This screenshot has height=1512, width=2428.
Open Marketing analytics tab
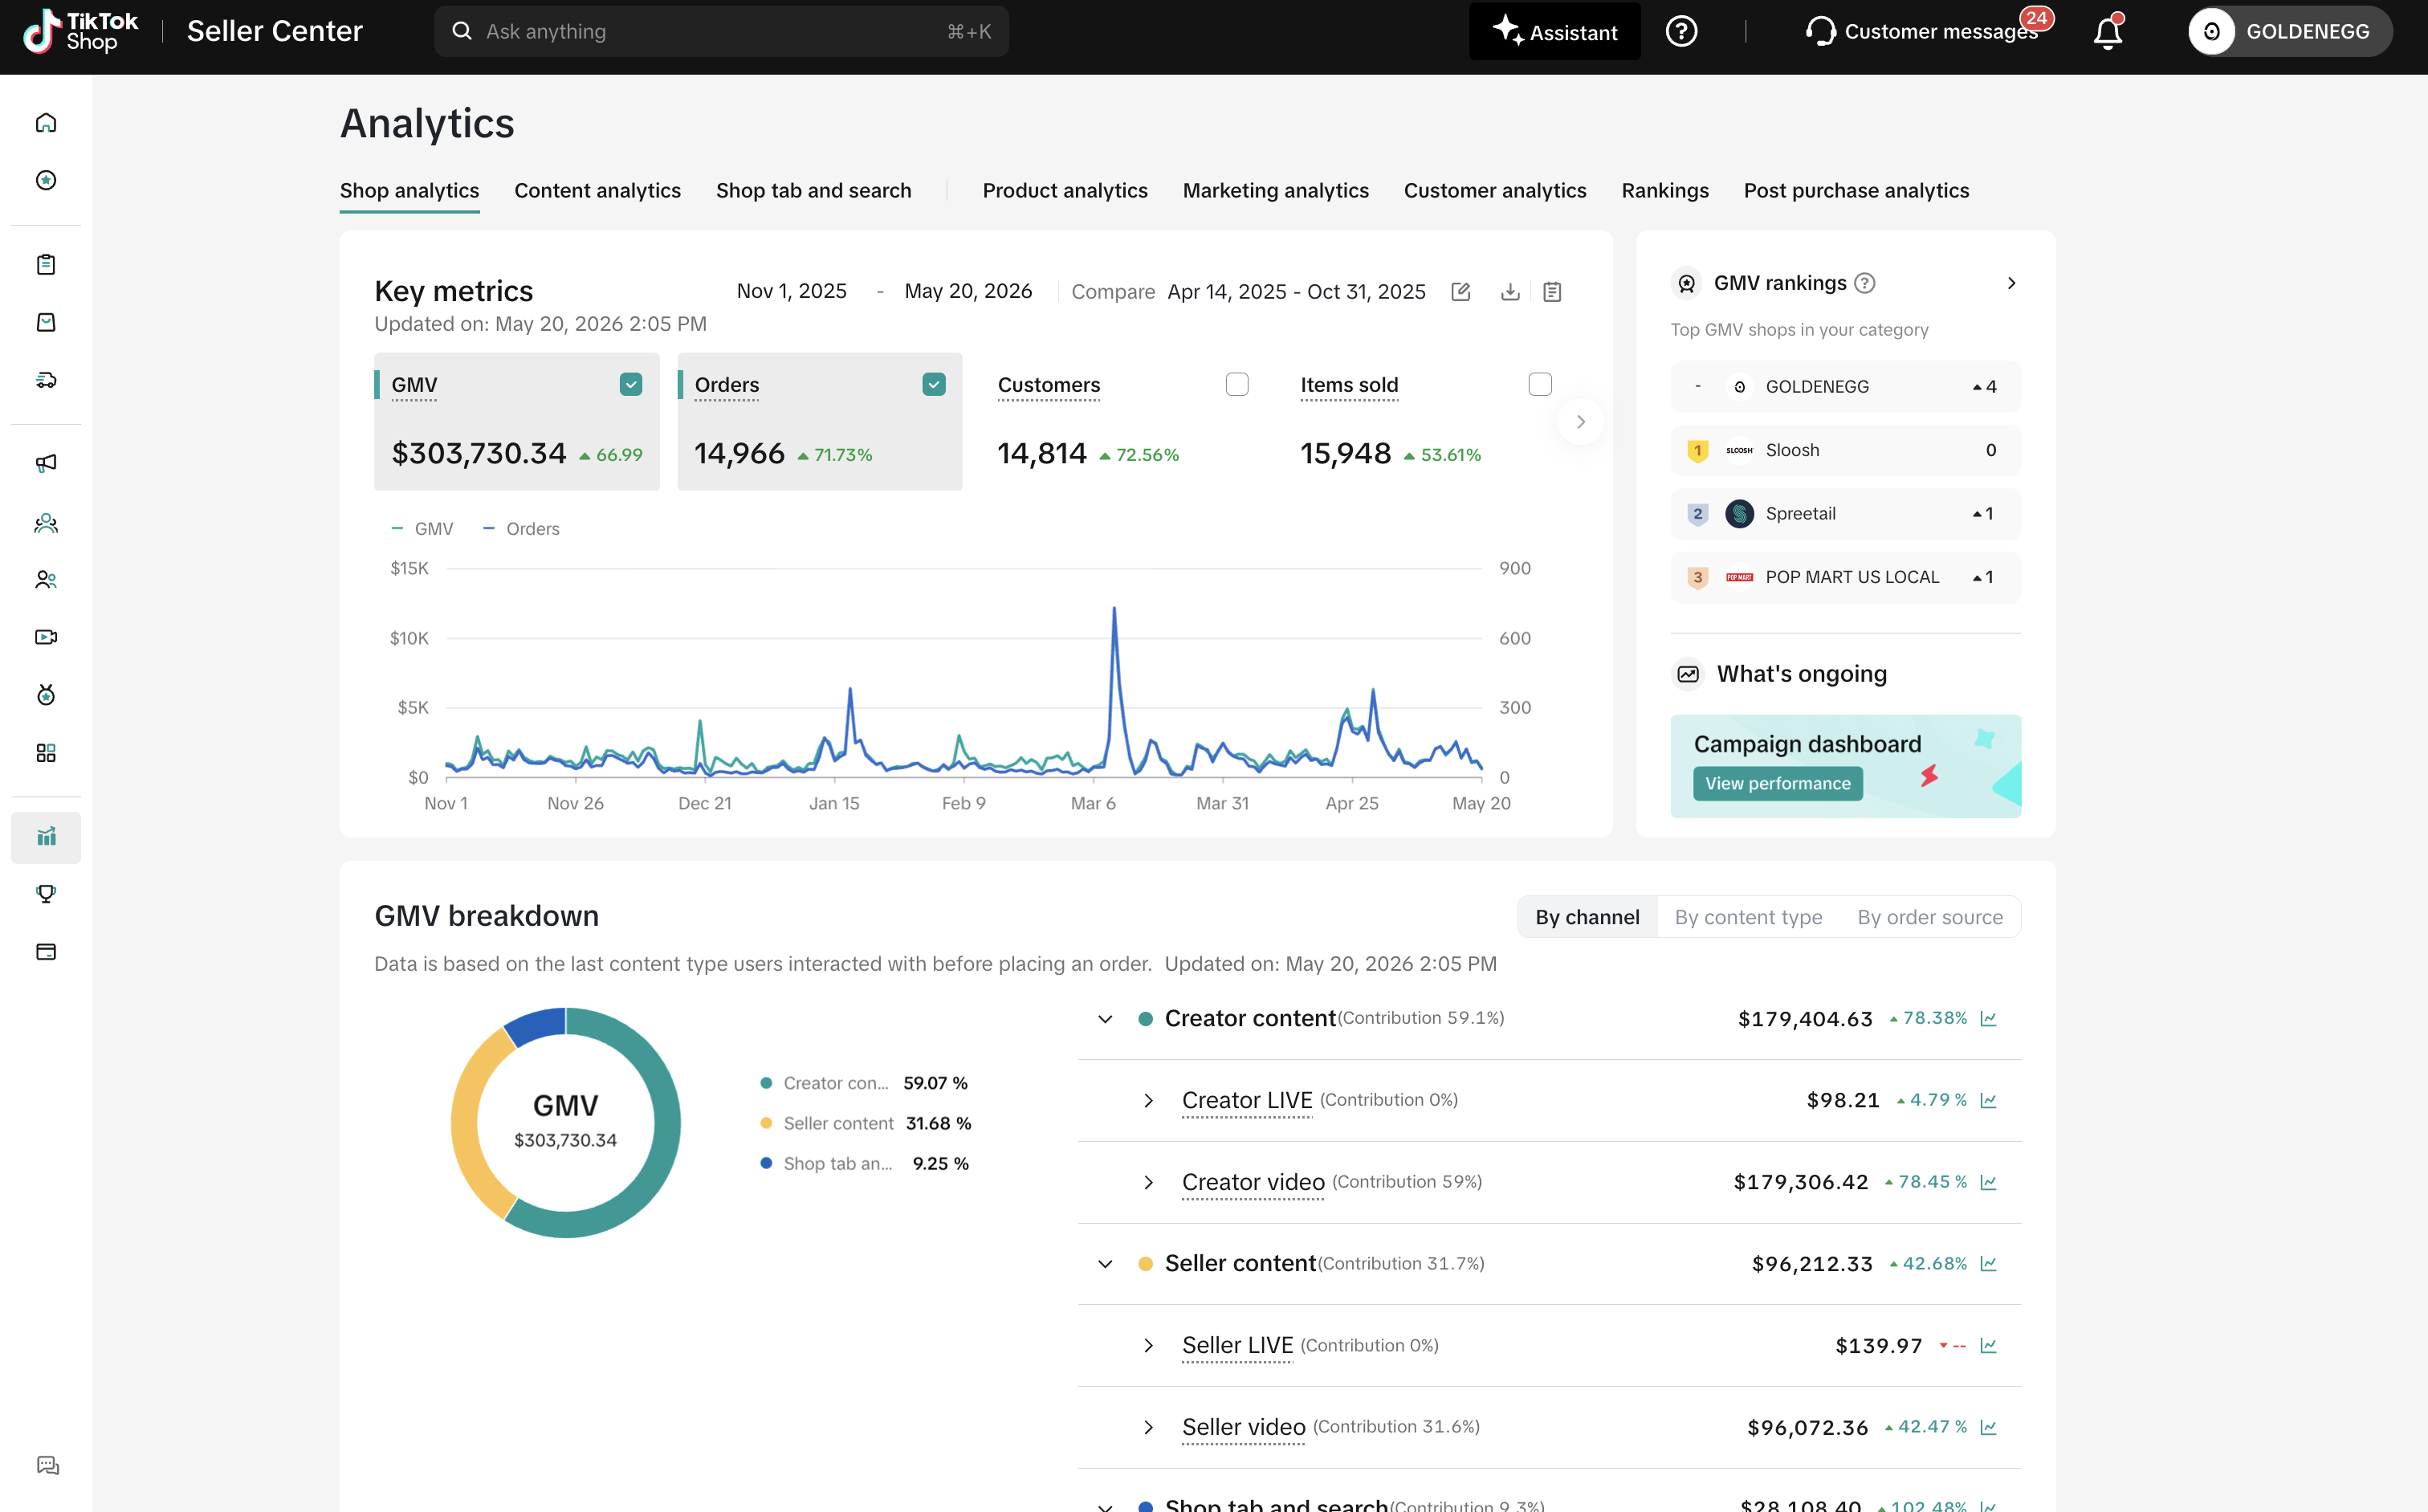point(1275,190)
